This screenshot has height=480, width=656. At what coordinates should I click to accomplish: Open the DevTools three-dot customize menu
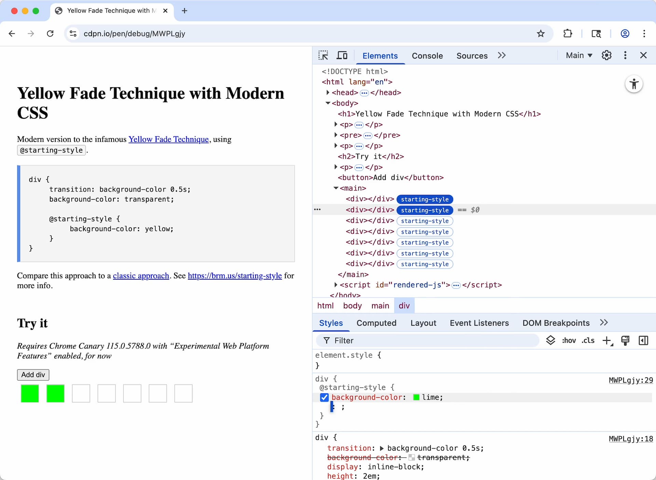click(x=625, y=55)
